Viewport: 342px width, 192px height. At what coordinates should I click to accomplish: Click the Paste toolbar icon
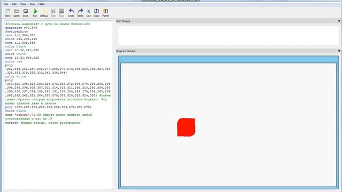tap(106, 13)
